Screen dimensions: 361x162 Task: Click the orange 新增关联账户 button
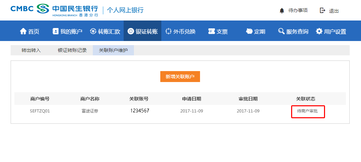tap(180, 77)
